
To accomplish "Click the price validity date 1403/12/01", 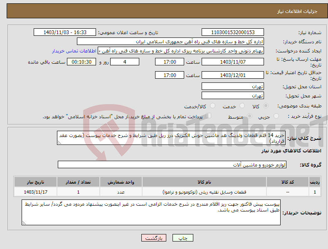I will pos(233,75).
